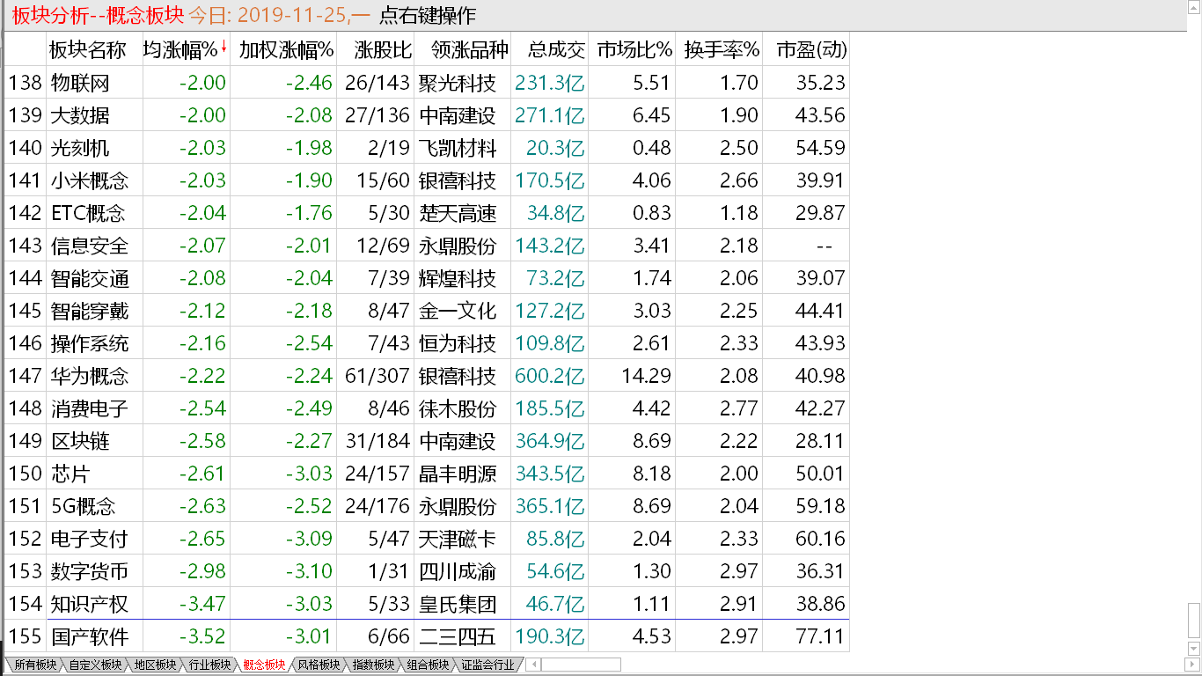Click the horizontal scrollbar beside the tabs
The image size is (1202, 676).
580,665
